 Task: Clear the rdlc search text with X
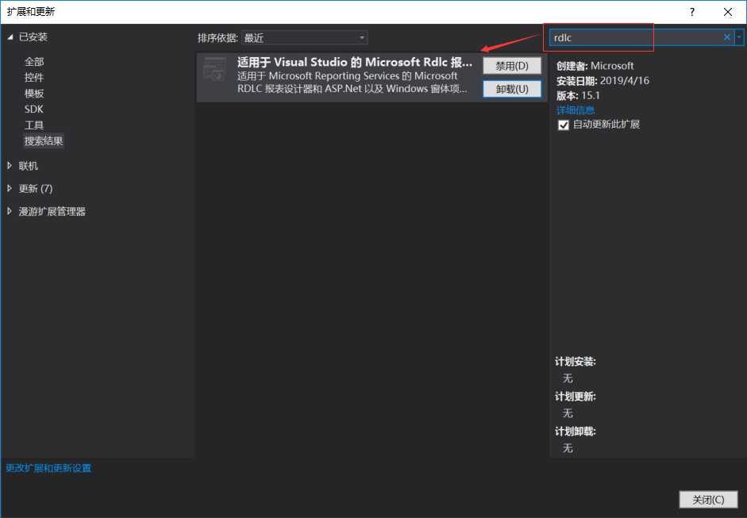[x=727, y=37]
